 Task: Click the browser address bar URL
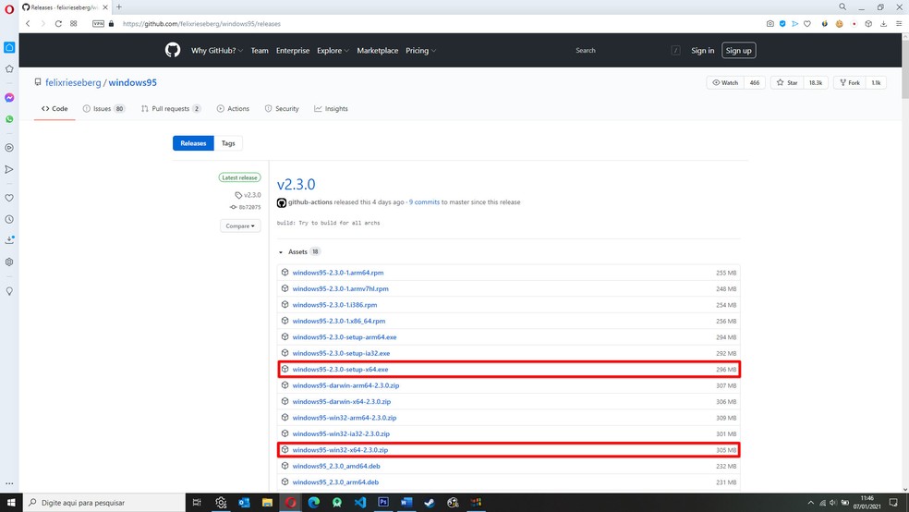pos(201,24)
